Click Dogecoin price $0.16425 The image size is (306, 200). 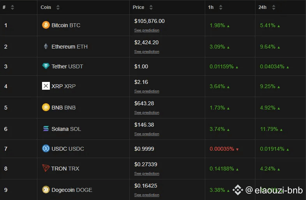click(146, 186)
